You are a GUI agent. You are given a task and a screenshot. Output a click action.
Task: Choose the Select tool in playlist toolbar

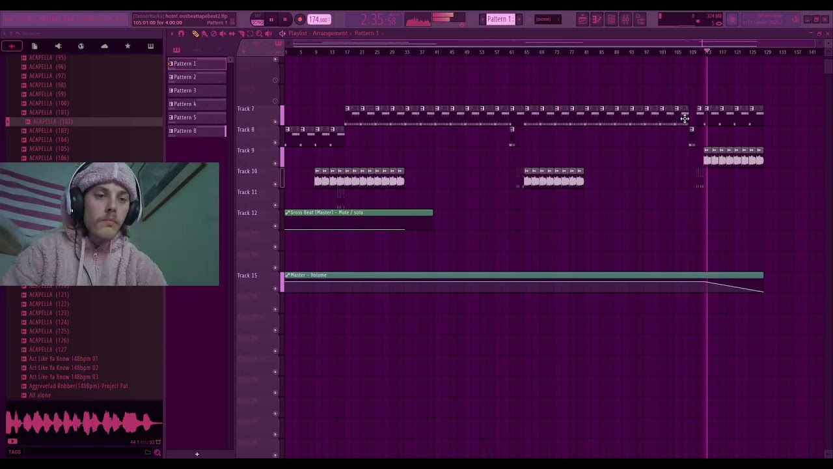click(250, 33)
